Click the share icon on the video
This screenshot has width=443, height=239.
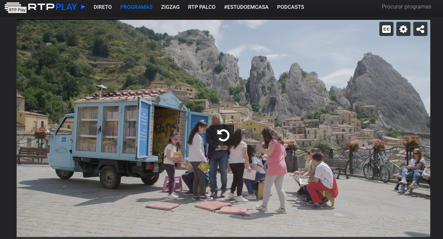coord(420,29)
